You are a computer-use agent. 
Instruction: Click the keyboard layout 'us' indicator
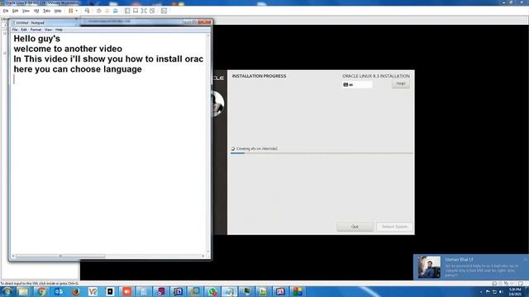[357, 84]
